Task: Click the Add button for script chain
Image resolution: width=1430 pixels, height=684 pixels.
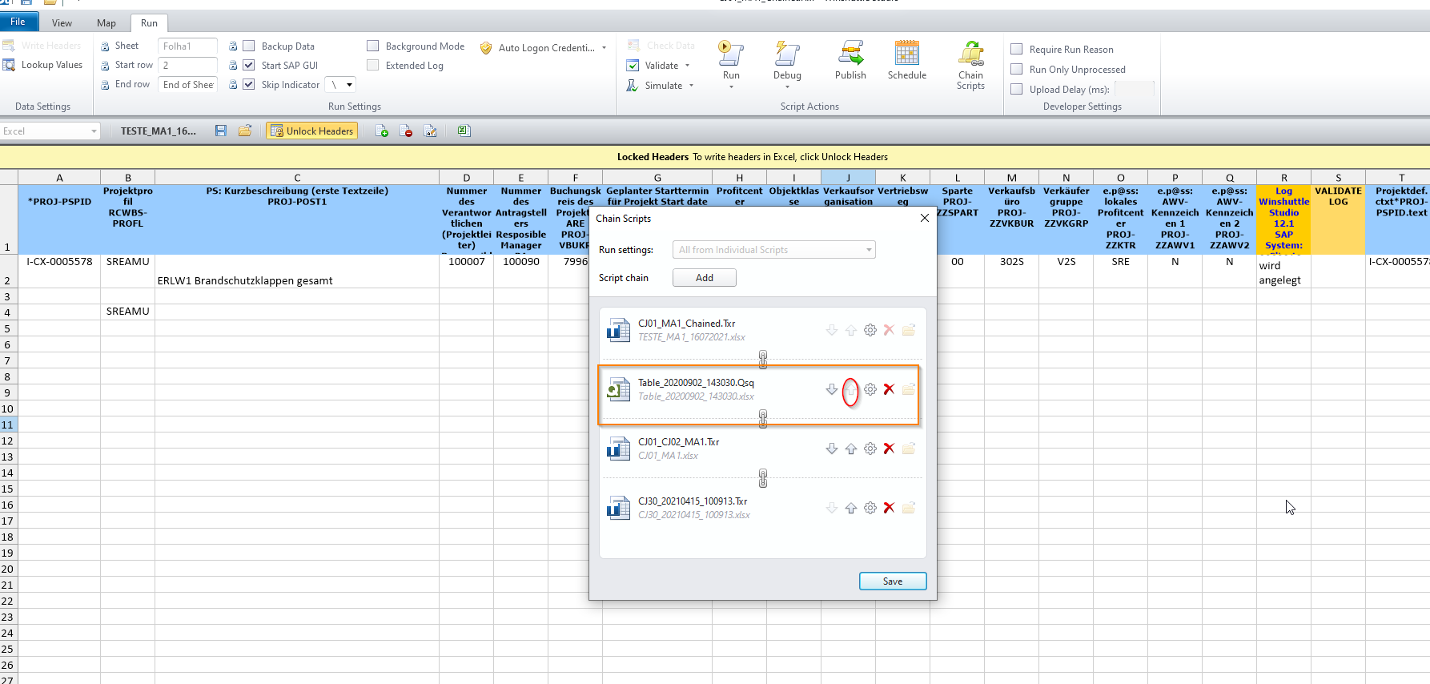Action: (704, 278)
